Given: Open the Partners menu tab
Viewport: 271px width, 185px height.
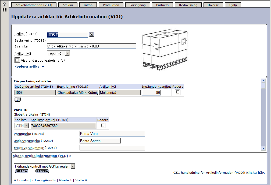Looking at the screenshot, I should [162, 5].
